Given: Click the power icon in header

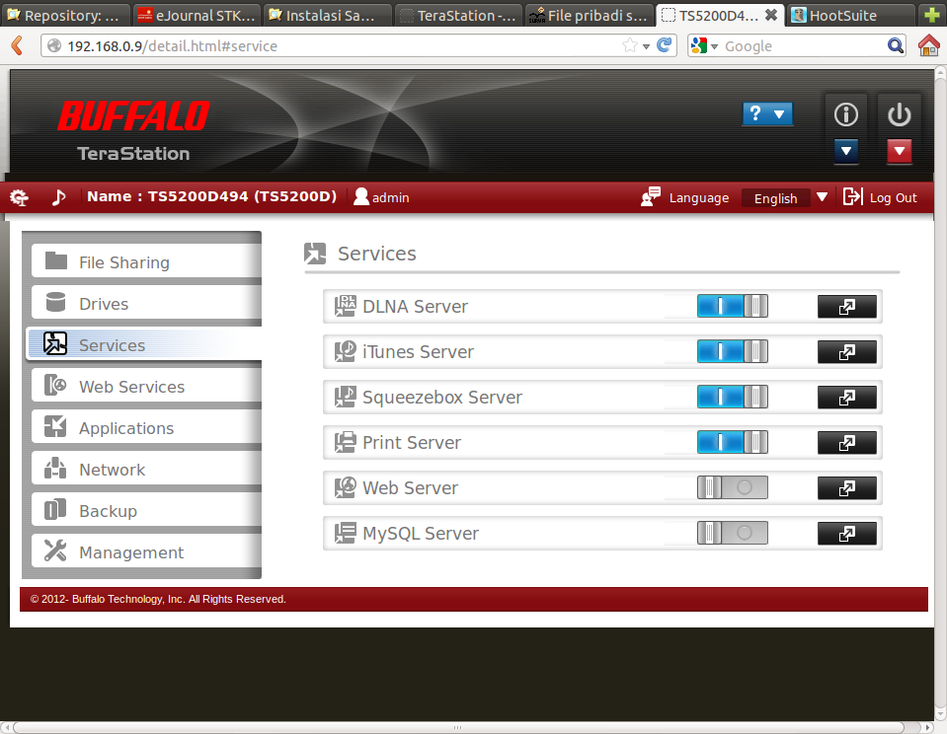Looking at the screenshot, I should tap(899, 114).
